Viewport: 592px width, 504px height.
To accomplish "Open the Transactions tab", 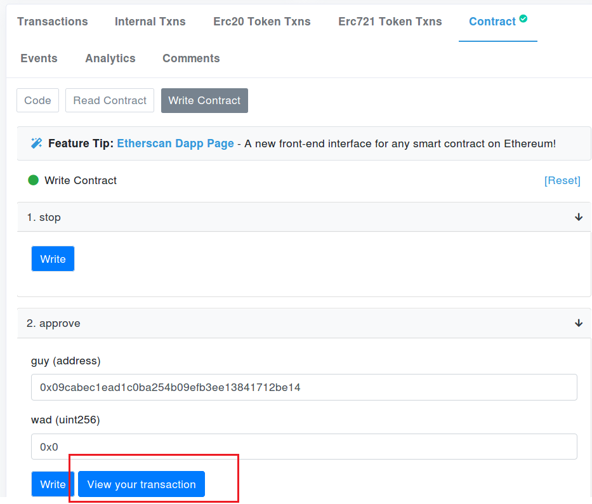I will pos(53,22).
